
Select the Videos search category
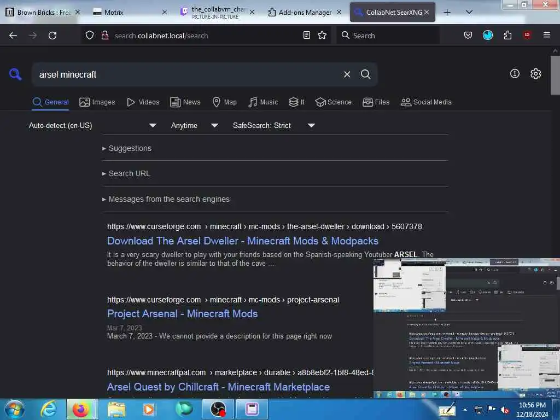click(143, 102)
